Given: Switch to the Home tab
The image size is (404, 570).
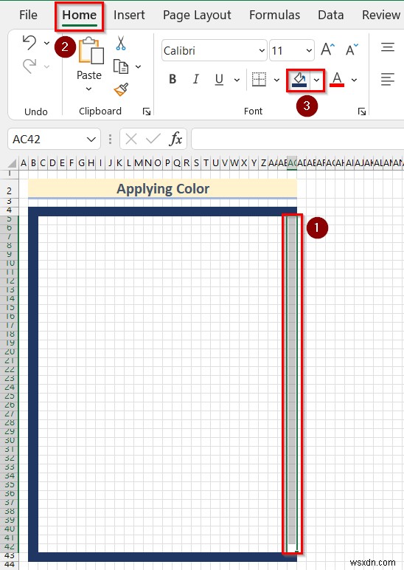Looking at the screenshot, I should pyautogui.click(x=80, y=15).
